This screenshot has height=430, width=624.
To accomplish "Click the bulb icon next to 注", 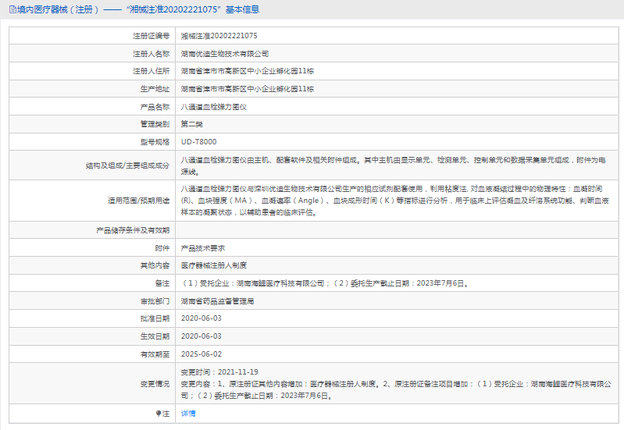I will pyautogui.click(x=159, y=413).
